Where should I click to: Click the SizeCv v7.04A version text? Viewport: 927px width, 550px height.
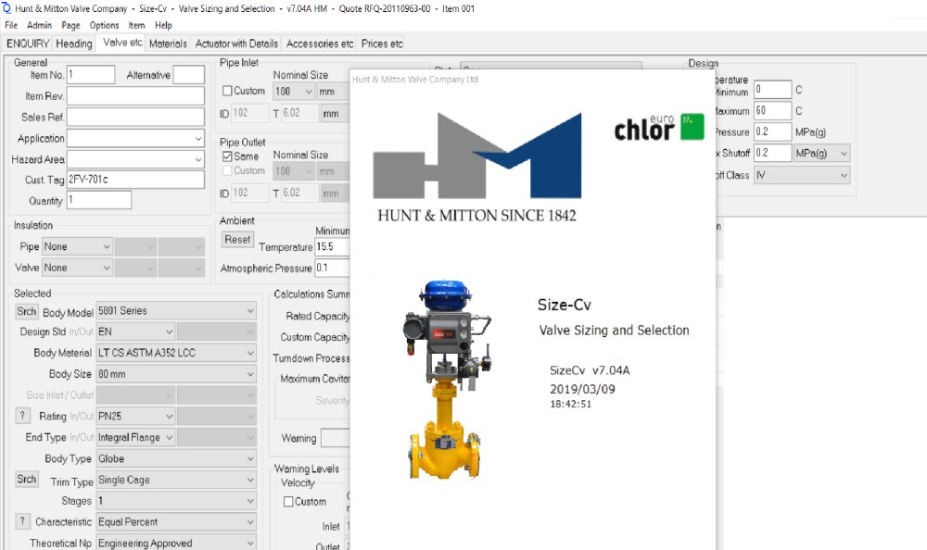coord(590,370)
